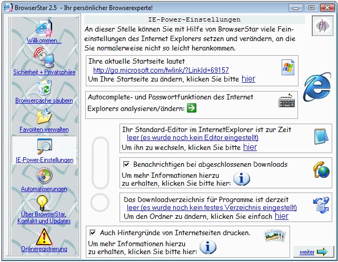Screen dimensions: 338x262
Task: Click info icon for background printing
Action: [x=208, y=246]
